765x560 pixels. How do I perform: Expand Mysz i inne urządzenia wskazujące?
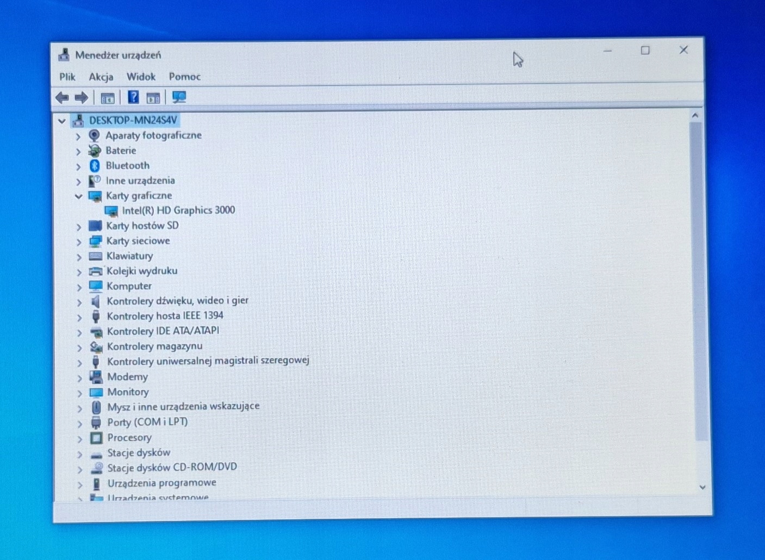pos(80,408)
